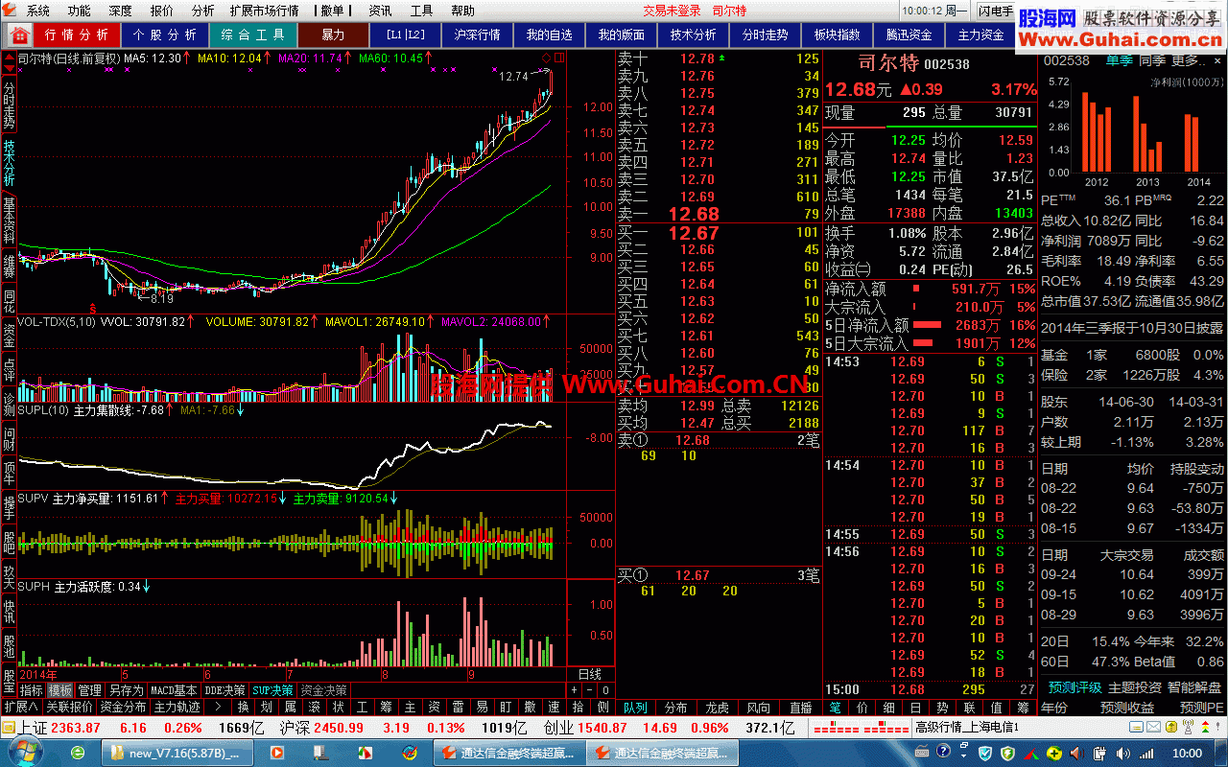The image size is (1228, 767).
Task: Click the Windows Start orb
Action: pos(26,753)
